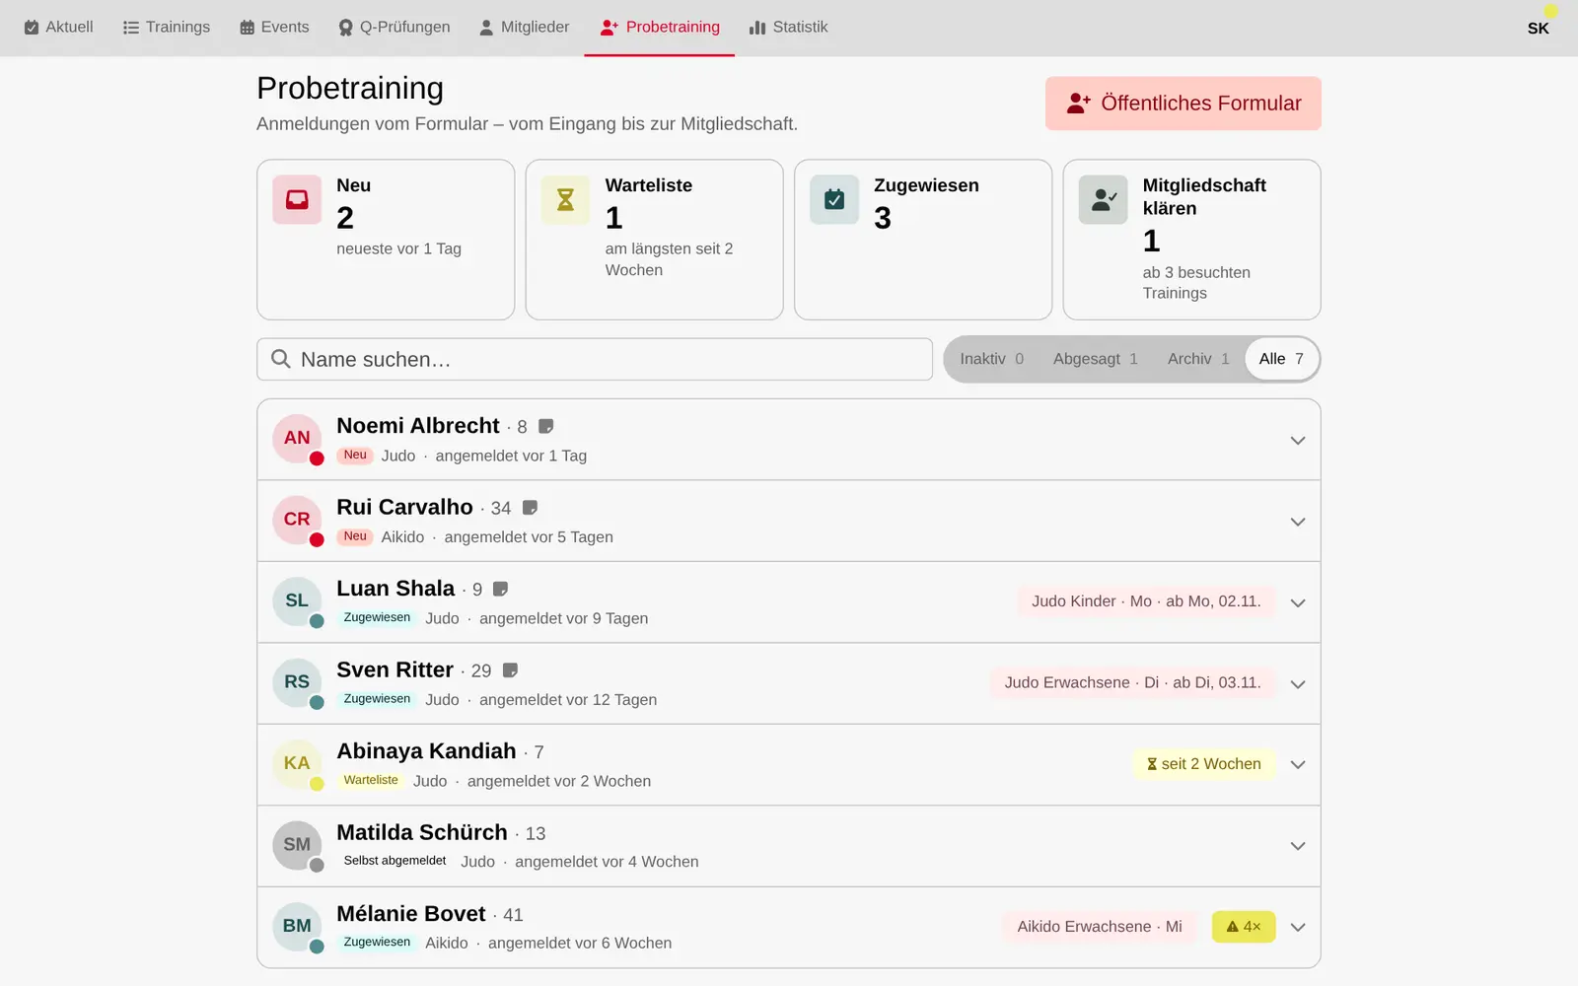Click the Mitgliedschaft klären person icon
Image resolution: width=1578 pixels, height=986 pixels.
[x=1103, y=200]
